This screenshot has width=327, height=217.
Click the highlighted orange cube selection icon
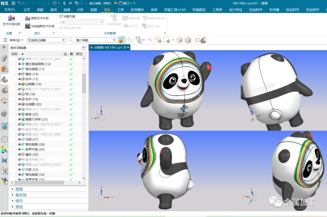tap(121, 40)
